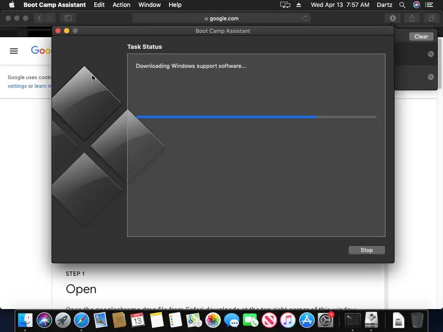Switch to Safari compass icon in Dock
This screenshot has width=443, height=332.
pyautogui.click(x=81, y=320)
